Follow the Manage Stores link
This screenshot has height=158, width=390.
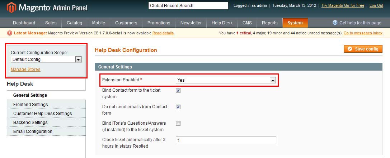point(25,69)
